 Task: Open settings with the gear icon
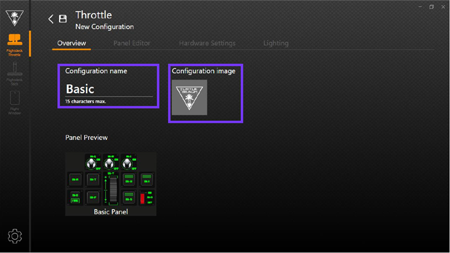(15, 236)
